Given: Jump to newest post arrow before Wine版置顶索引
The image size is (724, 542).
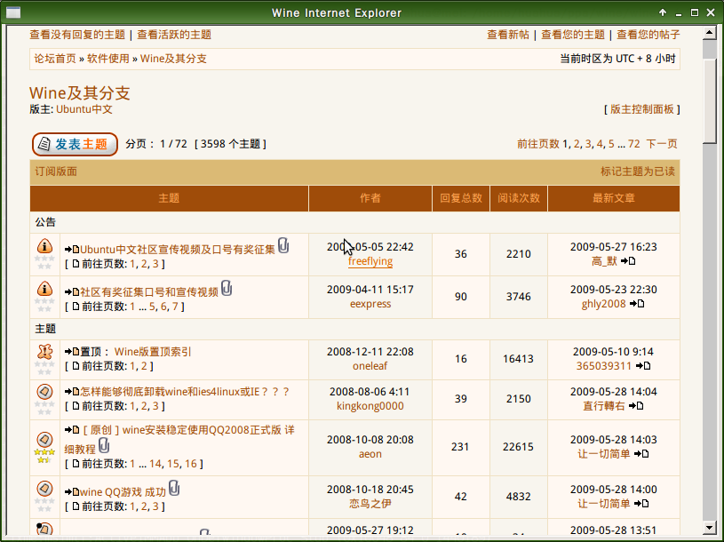Looking at the screenshot, I should (x=72, y=352).
